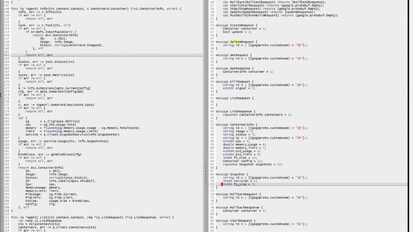413x232 pixels.
Task: Click the 'MemoryUsage: memory,' field line
Action: pyautogui.click(x=43, y=188)
